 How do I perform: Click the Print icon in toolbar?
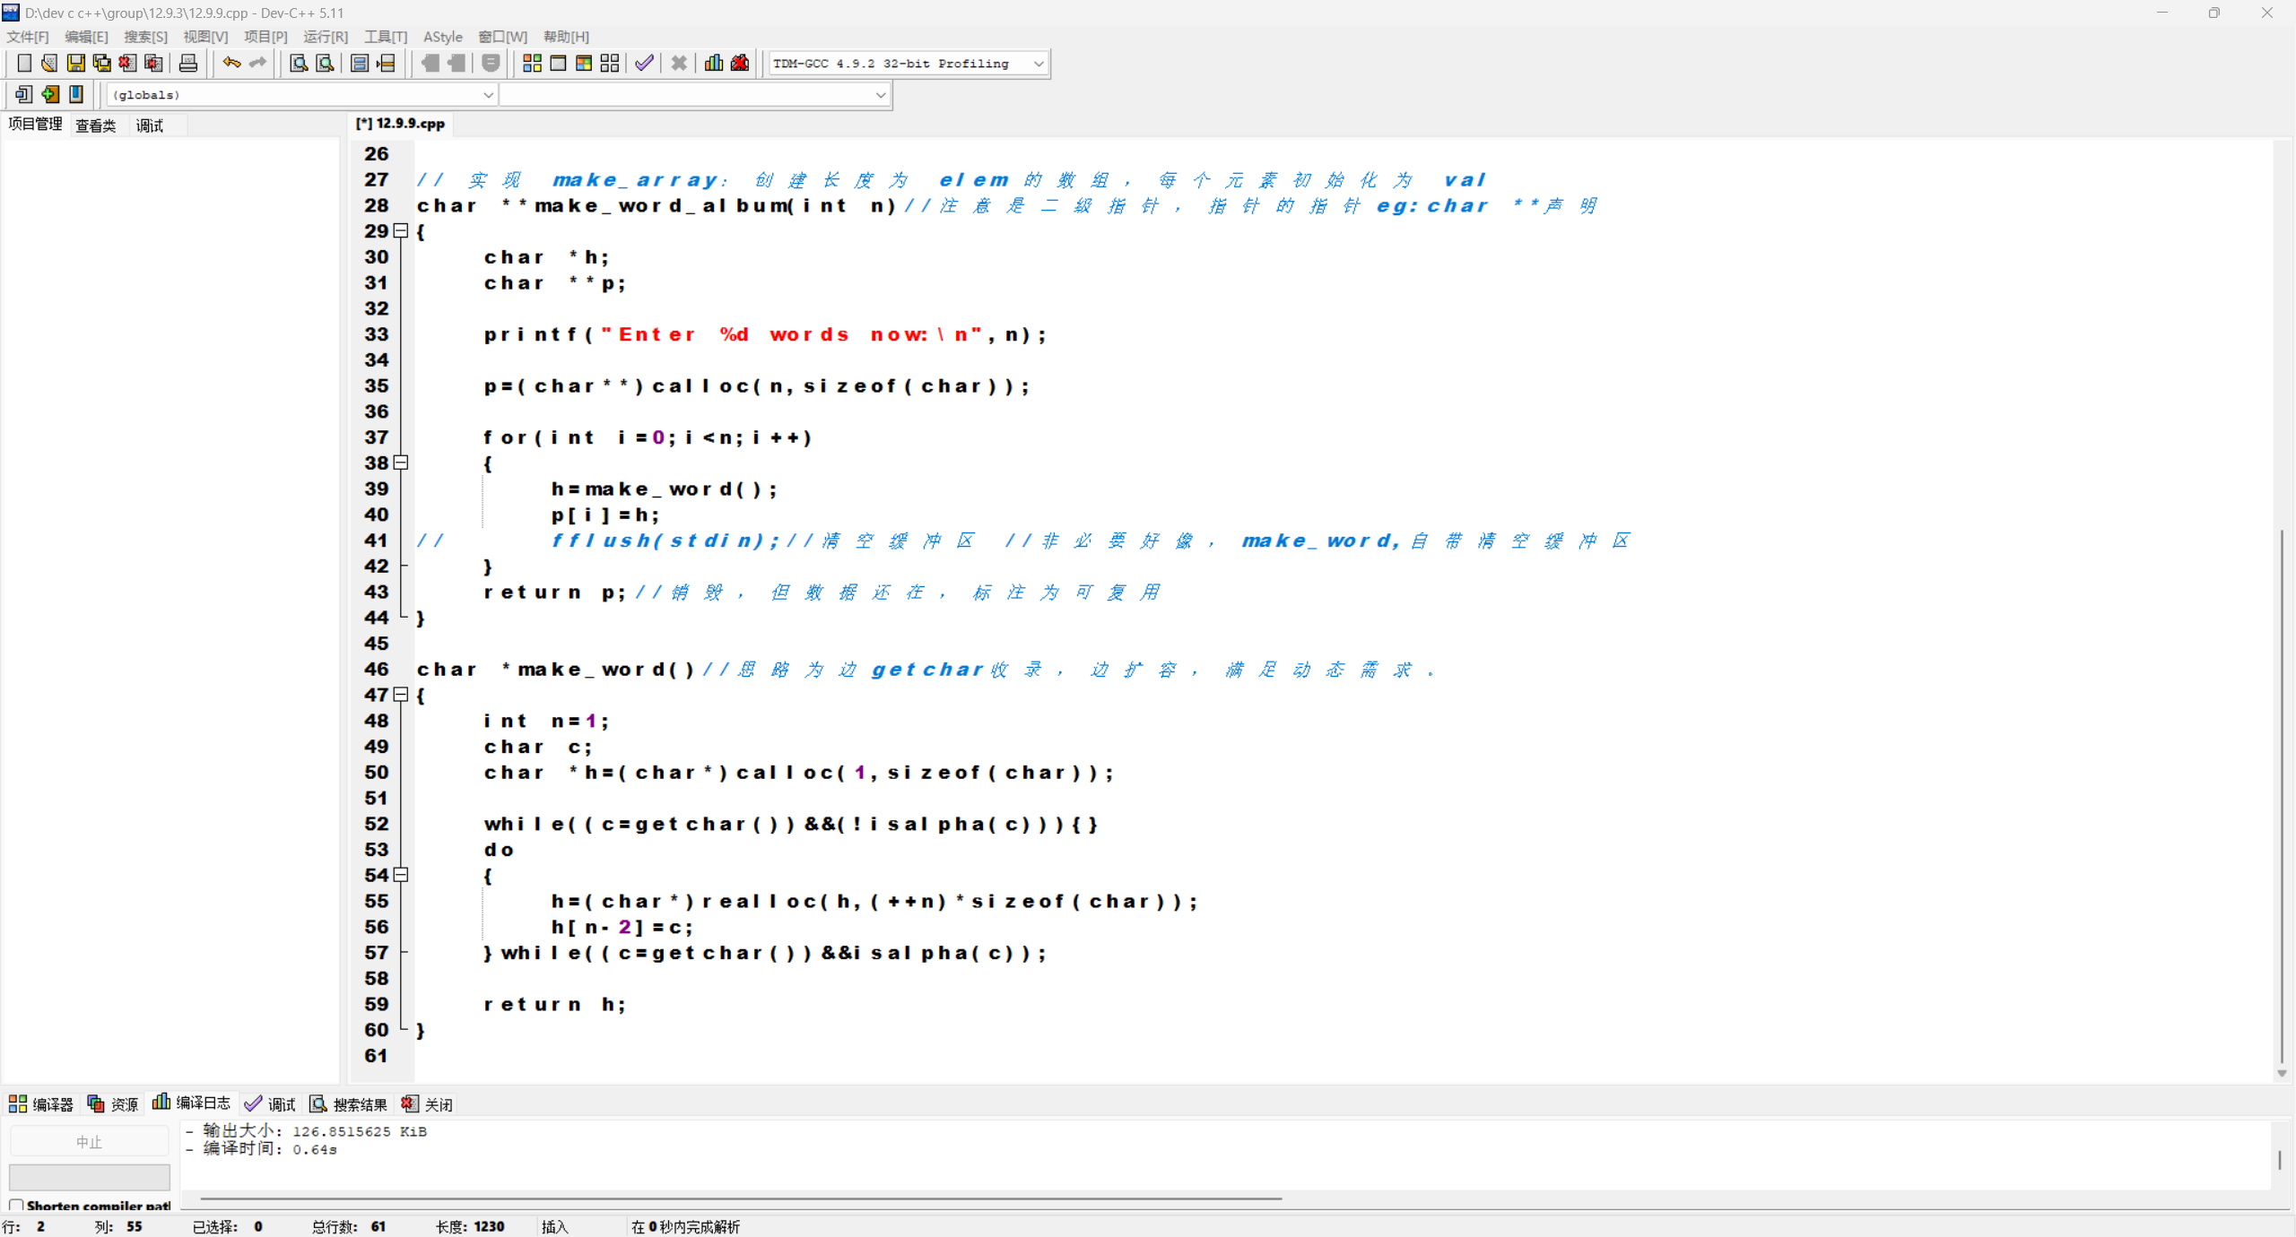(x=188, y=63)
